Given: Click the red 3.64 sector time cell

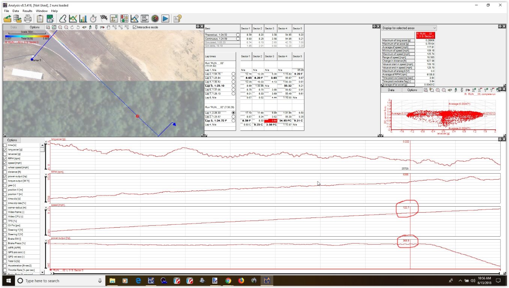Looking at the screenshot, I should point(270,121).
